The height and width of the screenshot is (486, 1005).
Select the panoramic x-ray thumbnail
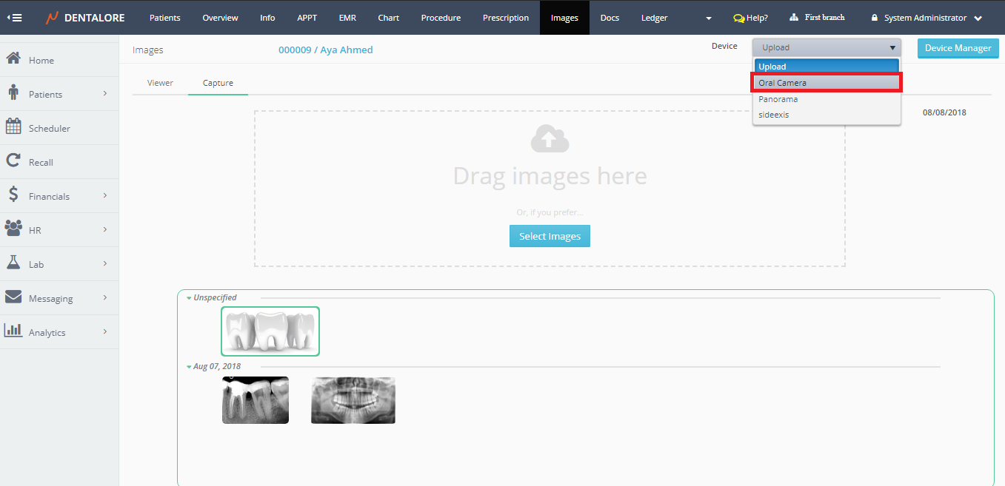353,400
